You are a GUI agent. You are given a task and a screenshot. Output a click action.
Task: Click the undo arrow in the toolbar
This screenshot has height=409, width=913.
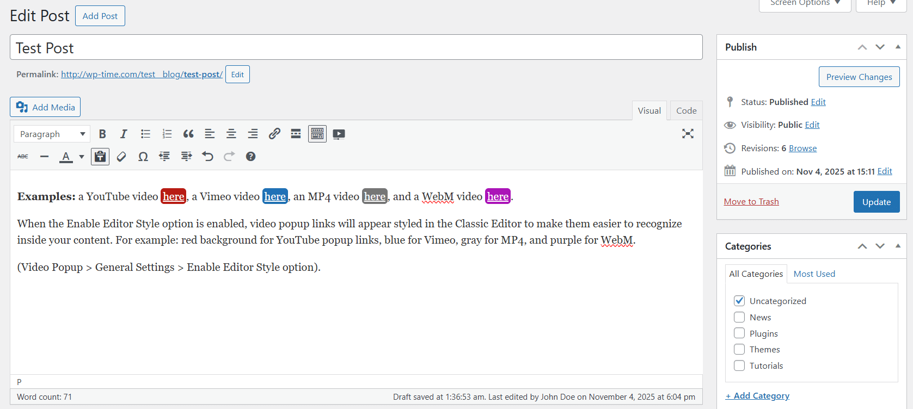click(x=207, y=157)
